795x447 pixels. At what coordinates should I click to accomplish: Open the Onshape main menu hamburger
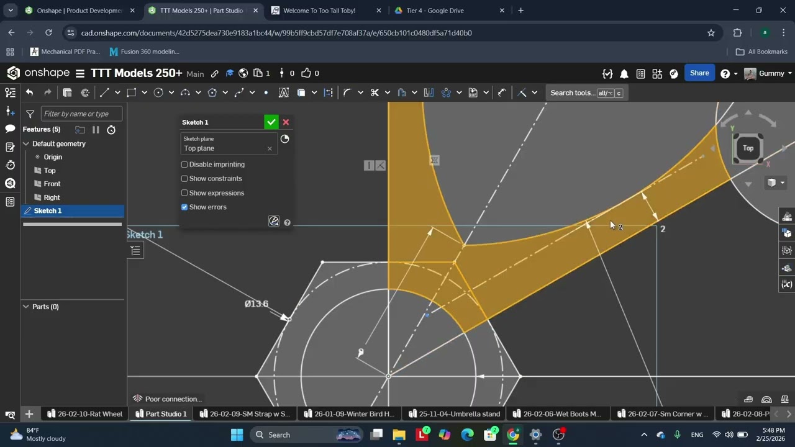click(x=80, y=73)
